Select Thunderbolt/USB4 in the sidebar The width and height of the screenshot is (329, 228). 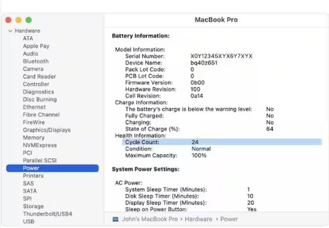coord(48,214)
